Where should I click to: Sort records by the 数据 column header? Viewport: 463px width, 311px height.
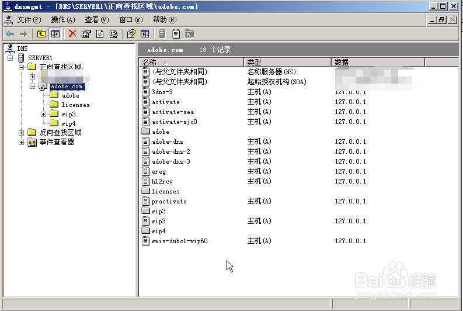pyautogui.click(x=378, y=63)
